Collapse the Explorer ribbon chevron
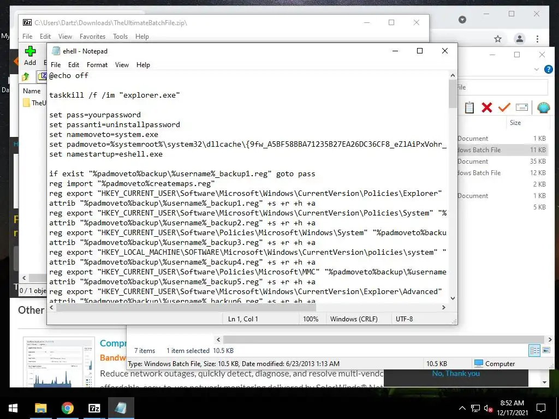This screenshot has width=559, height=419. [x=536, y=69]
